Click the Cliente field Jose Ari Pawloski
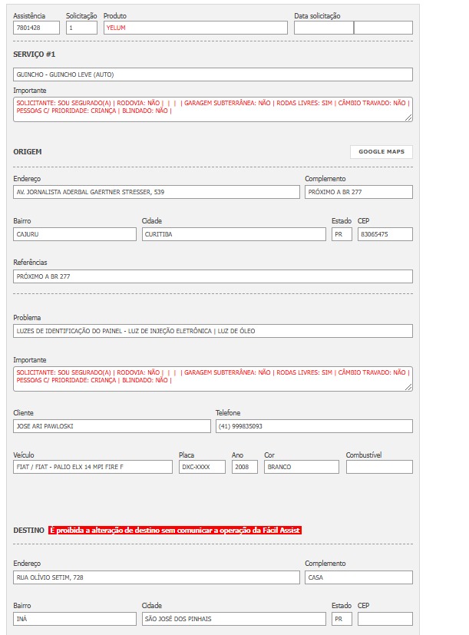469x635 pixels. pos(112,426)
